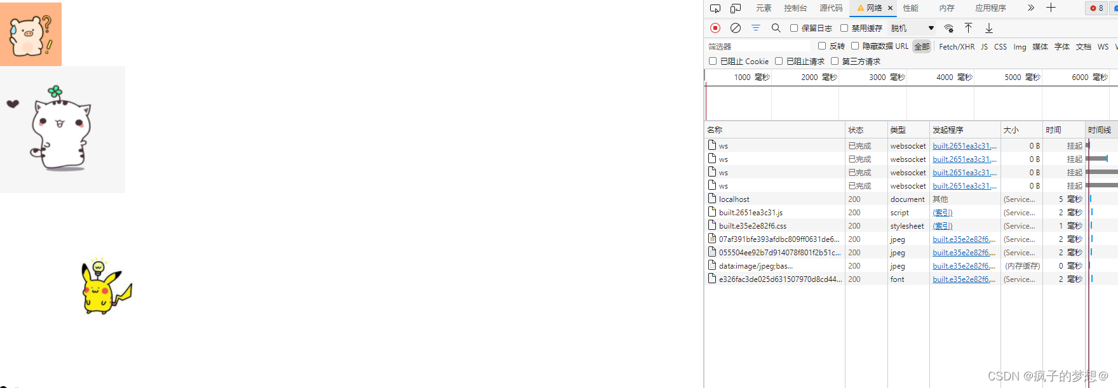1118x388 pixels.
Task: Open the 脱机 throttling dropdown
Action: coord(912,28)
